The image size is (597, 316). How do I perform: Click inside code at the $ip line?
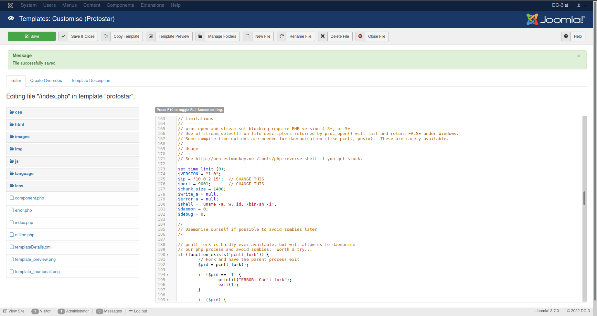tap(221, 179)
